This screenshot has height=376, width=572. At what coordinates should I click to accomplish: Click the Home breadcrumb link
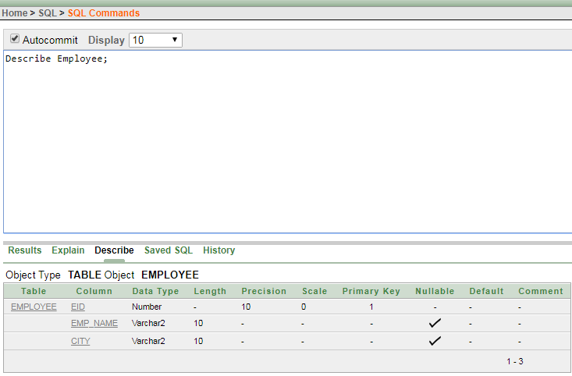click(x=15, y=13)
